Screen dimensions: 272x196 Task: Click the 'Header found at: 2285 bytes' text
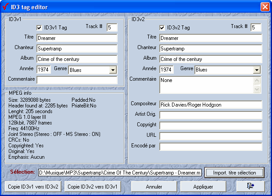(x=38, y=106)
